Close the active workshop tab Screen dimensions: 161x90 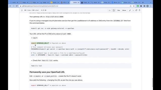pos(78,2)
